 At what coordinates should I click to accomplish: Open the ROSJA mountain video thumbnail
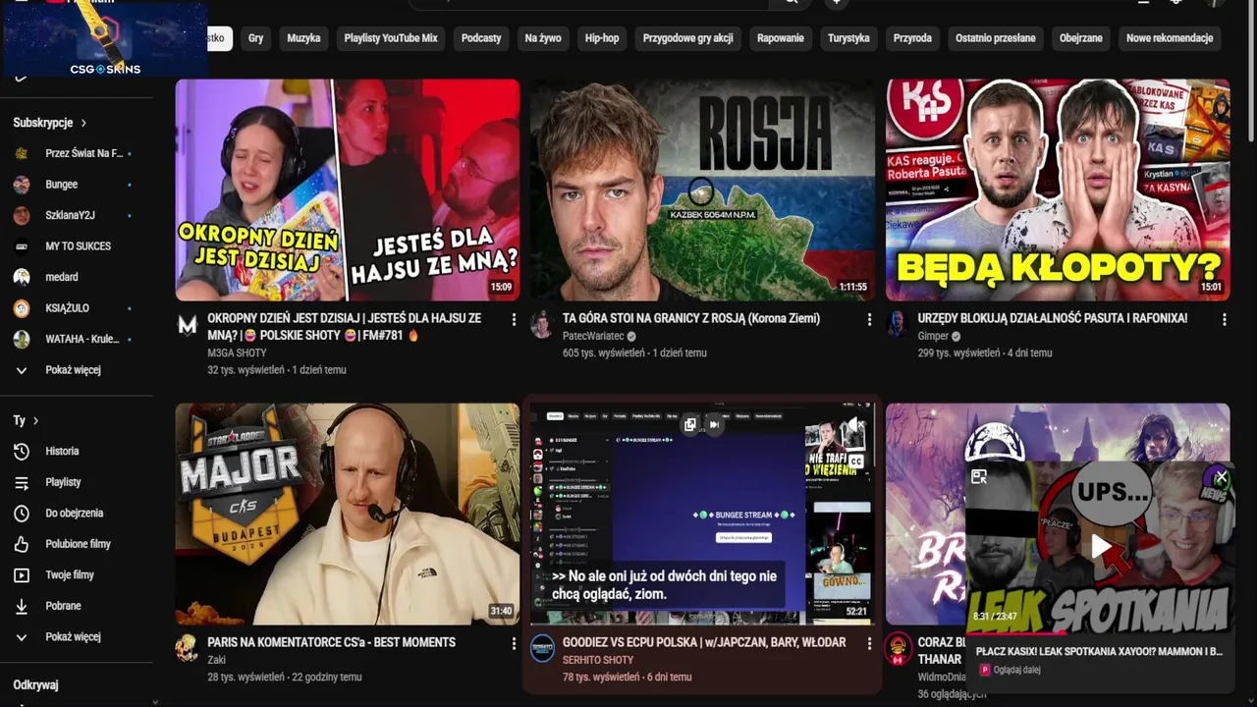click(702, 190)
